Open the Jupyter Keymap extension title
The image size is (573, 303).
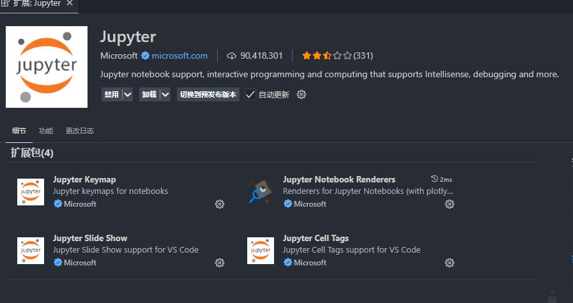click(84, 180)
